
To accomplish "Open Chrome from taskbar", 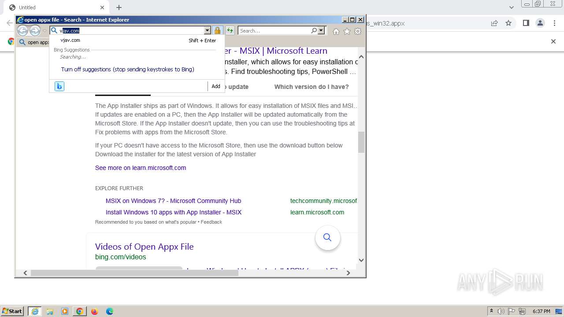I will pyautogui.click(x=79, y=311).
